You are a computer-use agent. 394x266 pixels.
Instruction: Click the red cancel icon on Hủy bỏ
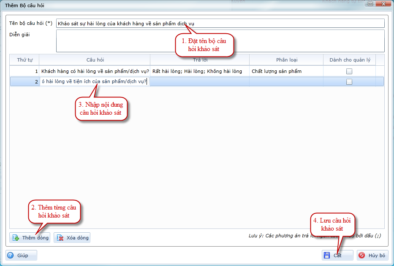point(362,255)
